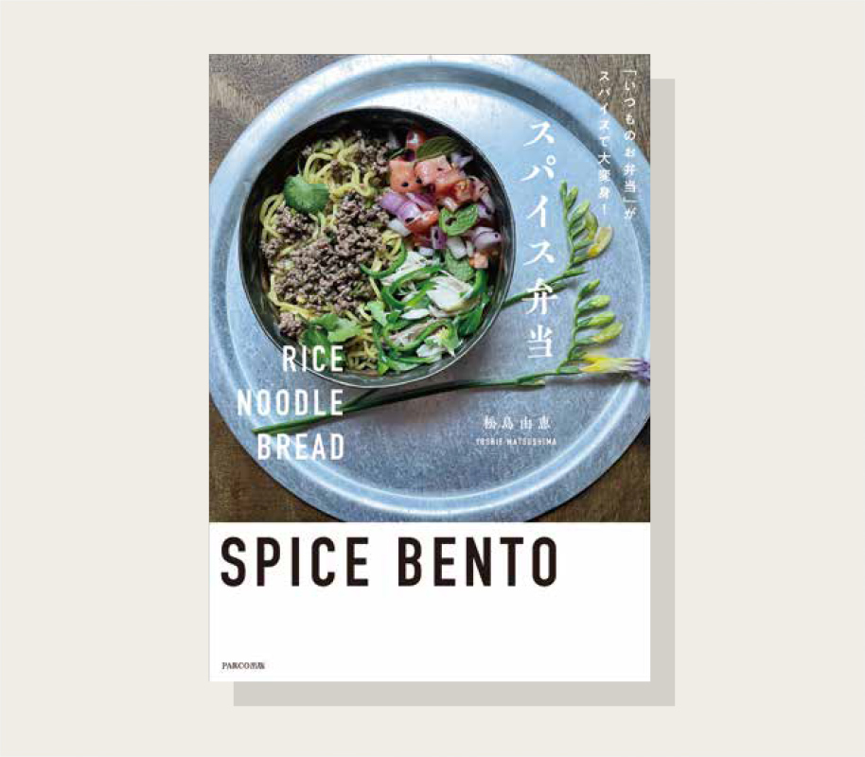The image size is (865, 757).
Task: Select the word RICE on the cover
Action: (313, 360)
